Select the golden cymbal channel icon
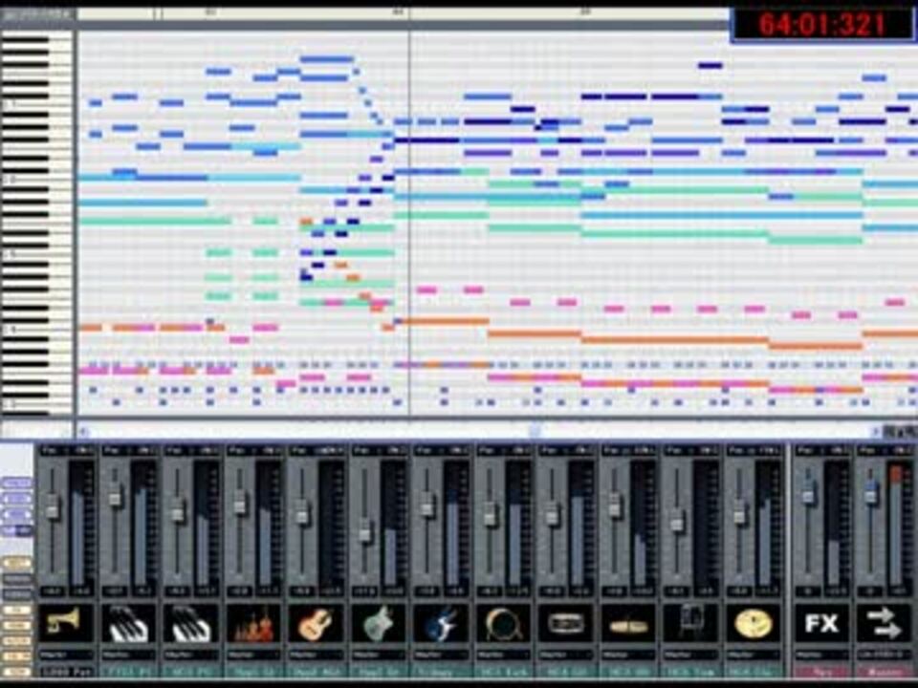The width and height of the screenshot is (918, 688). (754, 623)
